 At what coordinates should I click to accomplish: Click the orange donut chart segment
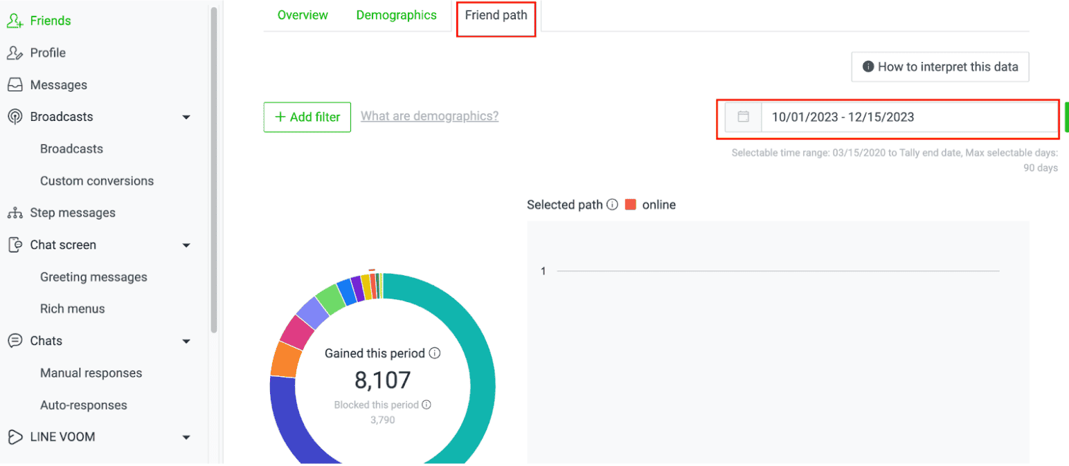click(285, 360)
